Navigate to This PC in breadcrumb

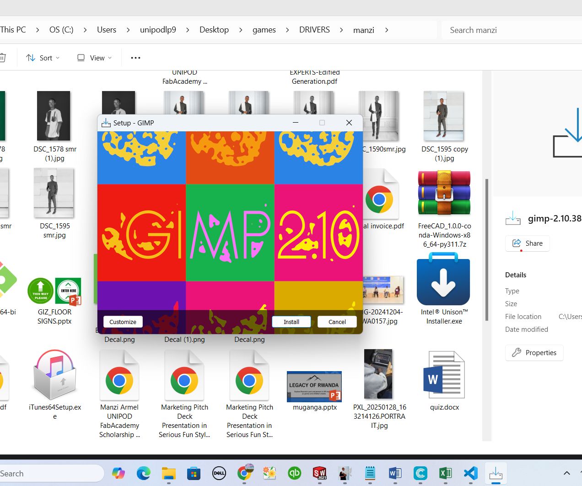click(x=13, y=30)
